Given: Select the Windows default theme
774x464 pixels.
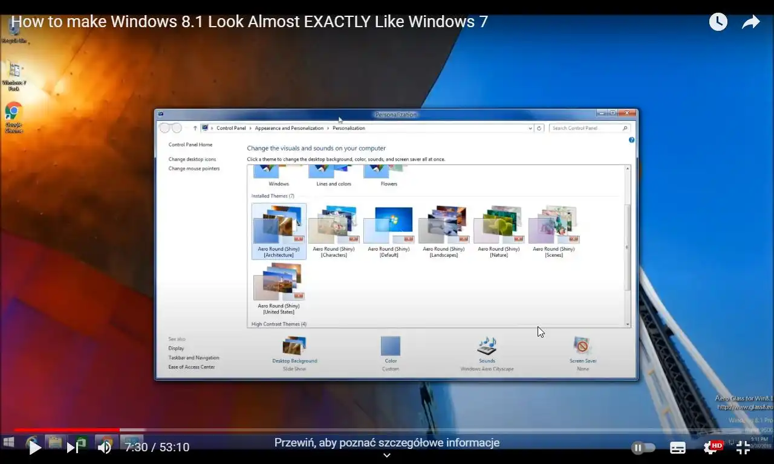Looking at the screenshot, I should tap(279, 176).
